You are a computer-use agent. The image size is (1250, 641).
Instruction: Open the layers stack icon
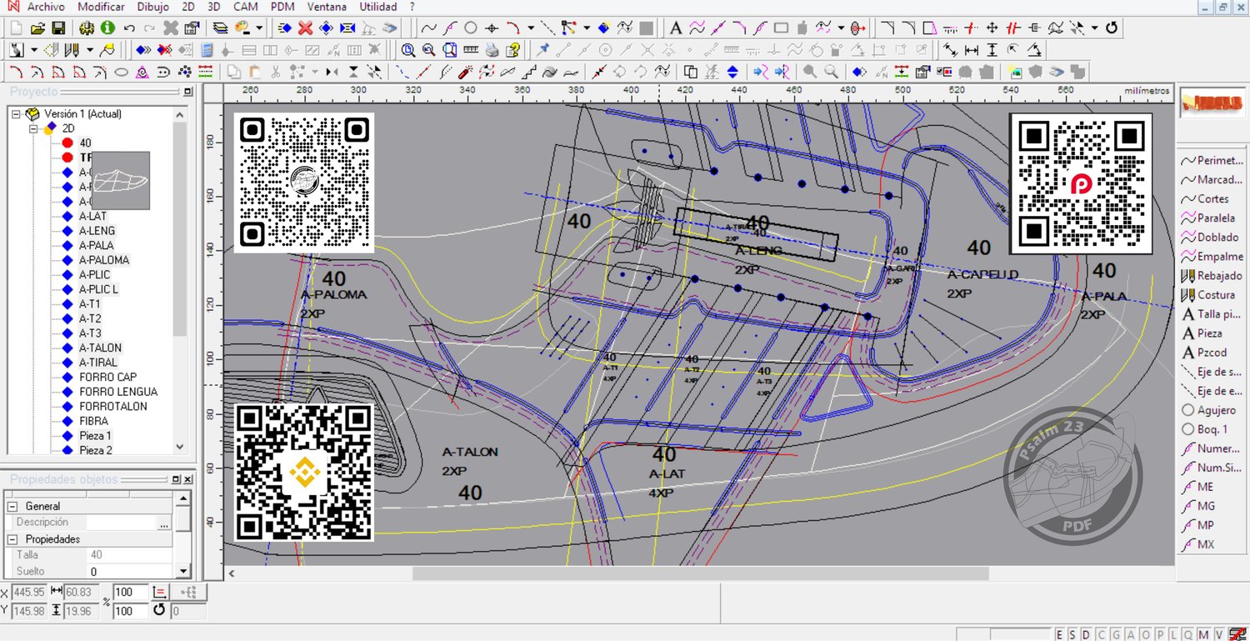[x=220, y=28]
